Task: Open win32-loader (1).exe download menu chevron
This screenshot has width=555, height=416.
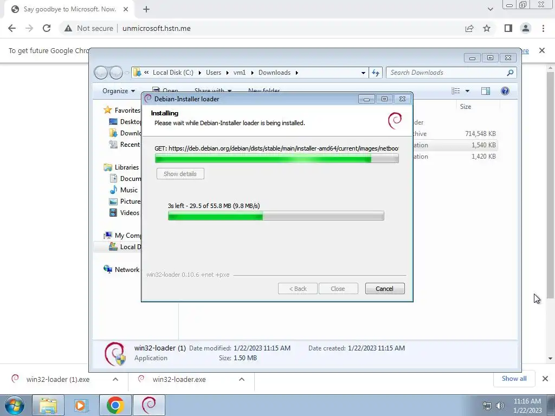Action: click(115, 379)
